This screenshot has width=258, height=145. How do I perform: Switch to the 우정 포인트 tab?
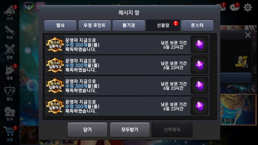94,25
